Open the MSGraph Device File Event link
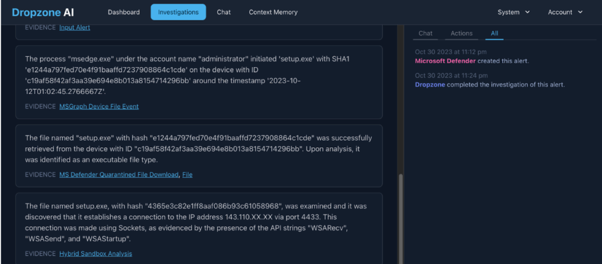 (99, 106)
